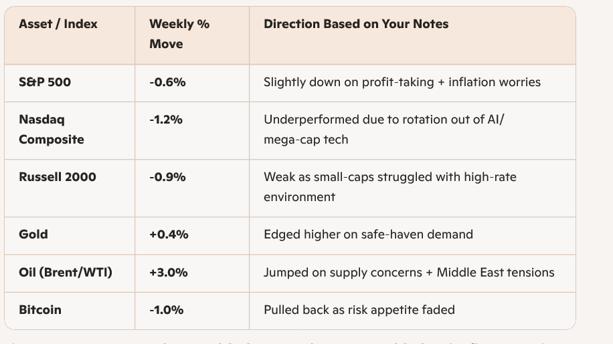This screenshot has width=613, height=344.
Task: Select the Oil (Brent/WTI) cell
Action: pyautogui.click(x=66, y=273)
